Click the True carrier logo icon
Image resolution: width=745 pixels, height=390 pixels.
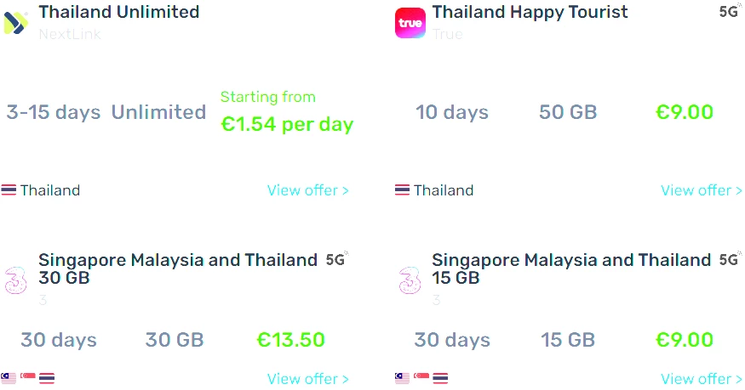410,22
